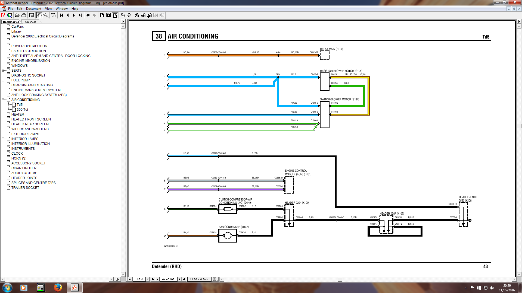522x293 pixels.
Task: Open the EARTH DISTRIBUTION bookmark
Action: [x=29, y=51]
